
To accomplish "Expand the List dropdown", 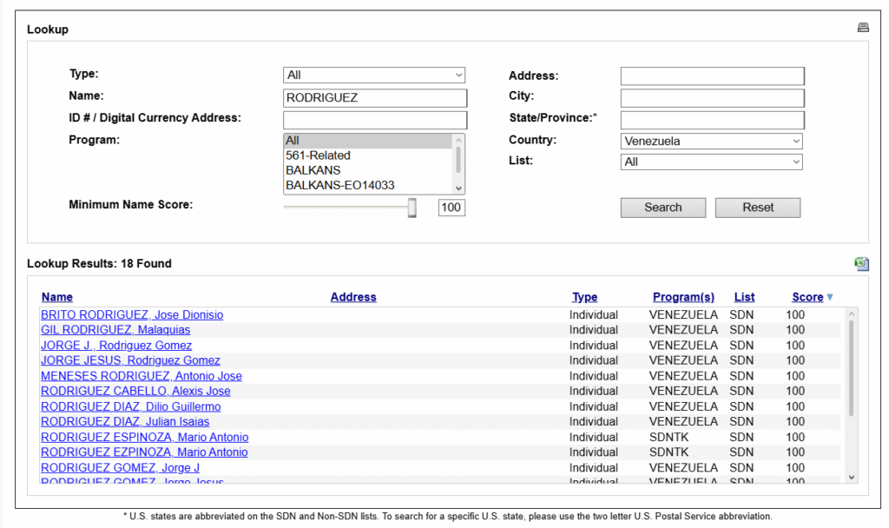I will (x=711, y=162).
